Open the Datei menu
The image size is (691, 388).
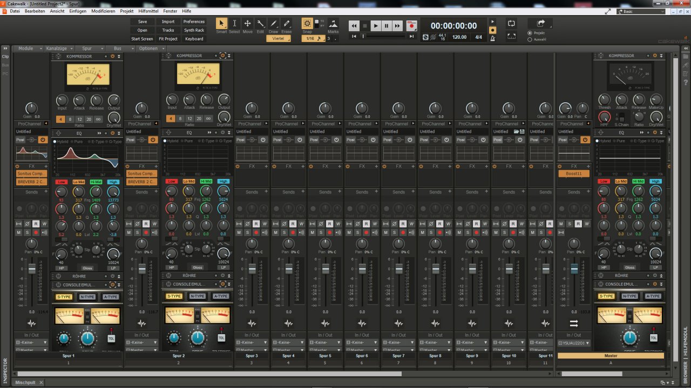(15, 11)
